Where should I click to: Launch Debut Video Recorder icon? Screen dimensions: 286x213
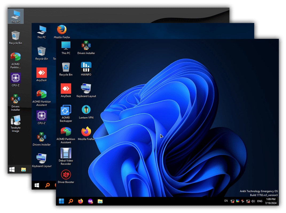[66, 153]
